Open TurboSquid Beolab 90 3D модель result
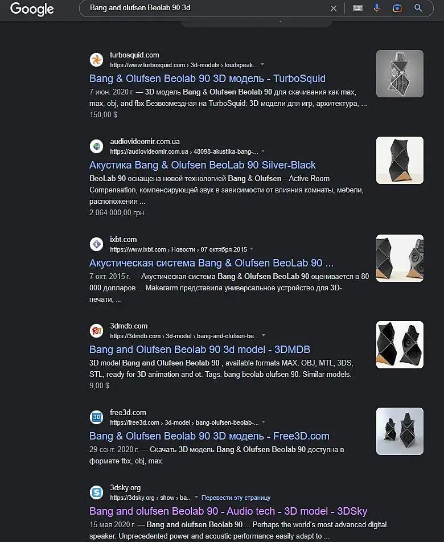 click(207, 79)
